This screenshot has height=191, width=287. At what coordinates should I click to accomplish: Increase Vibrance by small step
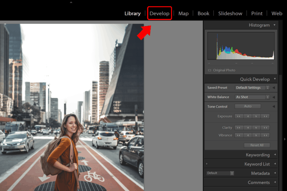(x=256, y=135)
